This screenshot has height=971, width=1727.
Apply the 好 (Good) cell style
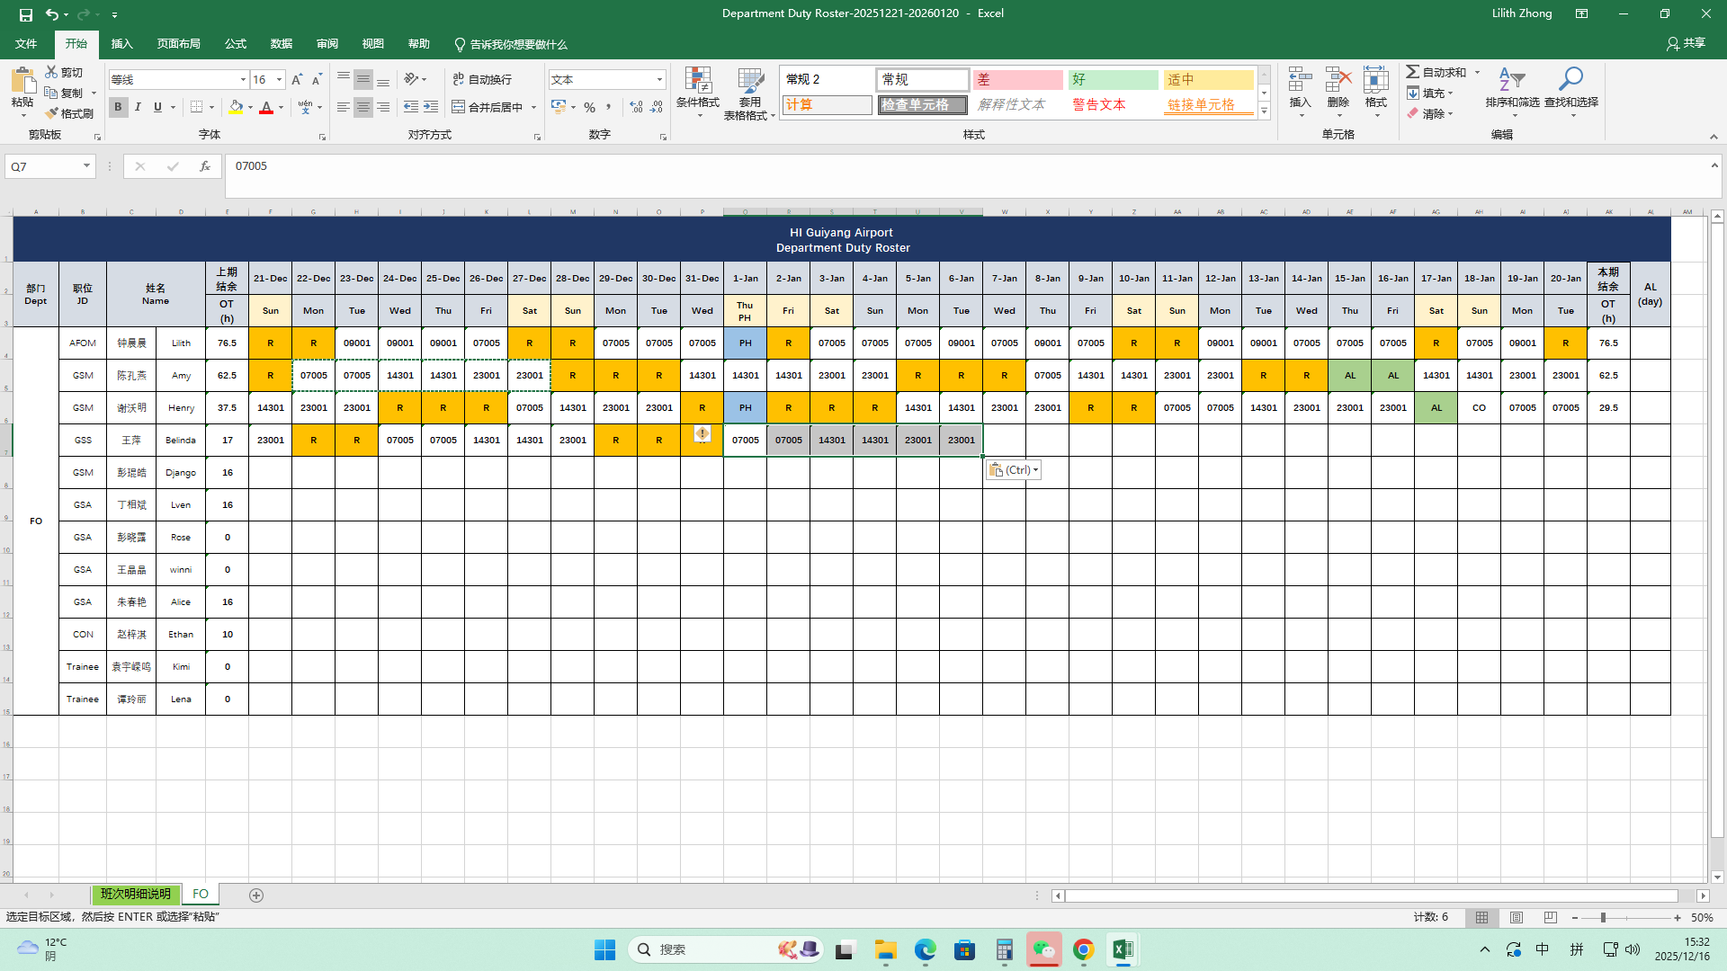coord(1113,80)
